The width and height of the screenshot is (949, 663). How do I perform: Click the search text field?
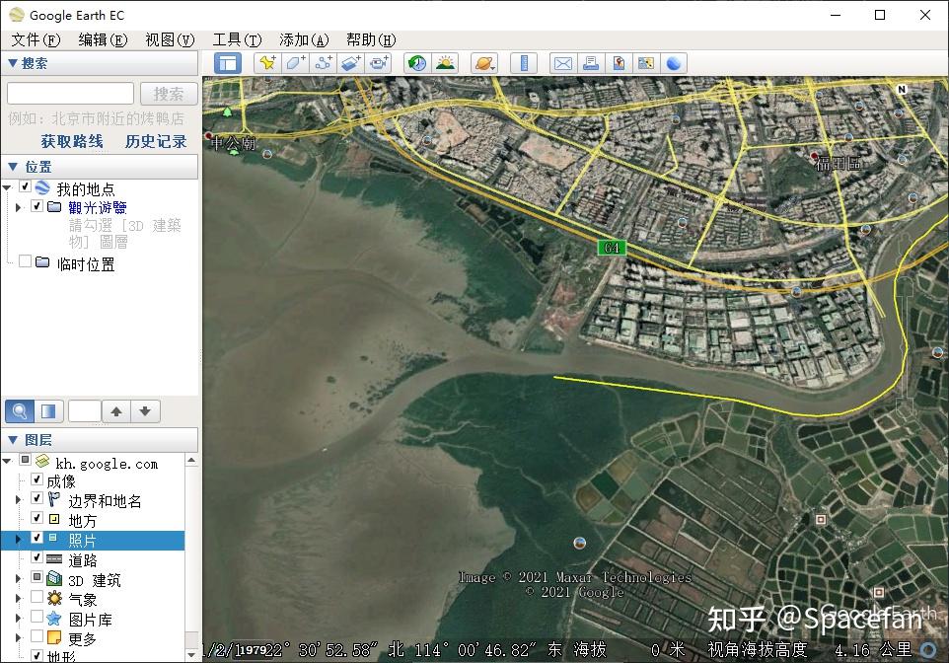click(x=70, y=94)
